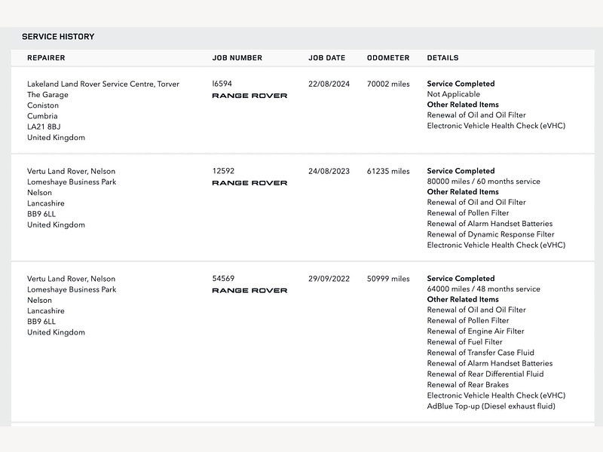Click job number 54569

pyautogui.click(x=223, y=279)
